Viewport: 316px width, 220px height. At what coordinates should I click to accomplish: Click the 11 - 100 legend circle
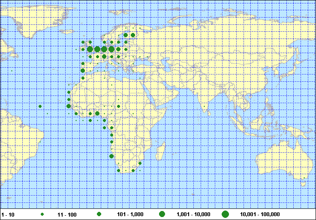42,214
